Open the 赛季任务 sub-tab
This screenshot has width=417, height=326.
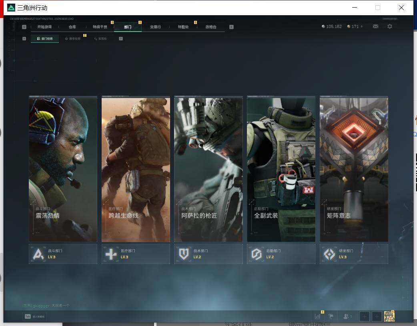(72, 38)
